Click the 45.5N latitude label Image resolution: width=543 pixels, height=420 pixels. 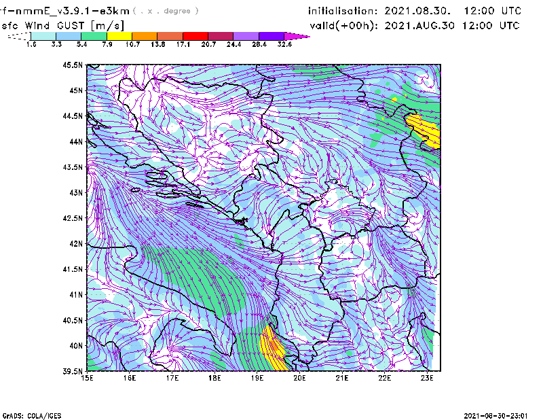pos(73,65)
